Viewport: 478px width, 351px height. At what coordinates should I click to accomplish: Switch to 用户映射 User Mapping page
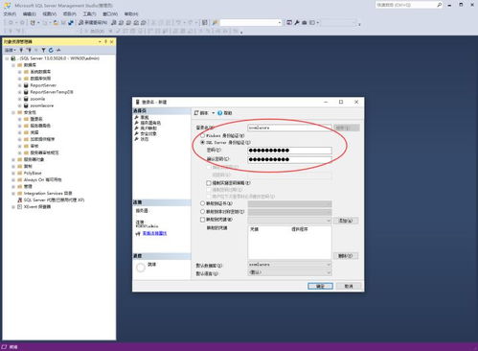[148, 129]
